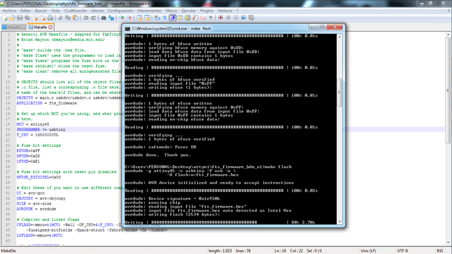Open the Ventana menu

(x=224, y=11)
